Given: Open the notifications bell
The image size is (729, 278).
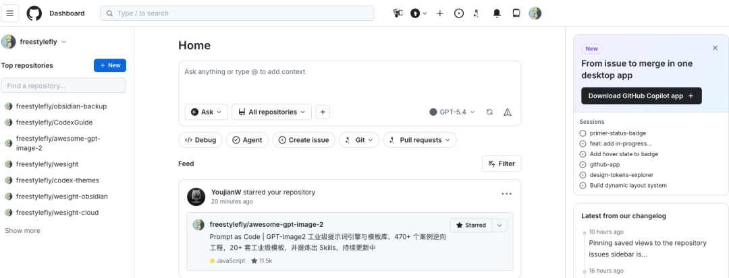Looking at the screenshot, I should [x=497, y=13].
